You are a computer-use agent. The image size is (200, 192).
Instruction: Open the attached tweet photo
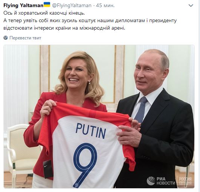[99, 117]
